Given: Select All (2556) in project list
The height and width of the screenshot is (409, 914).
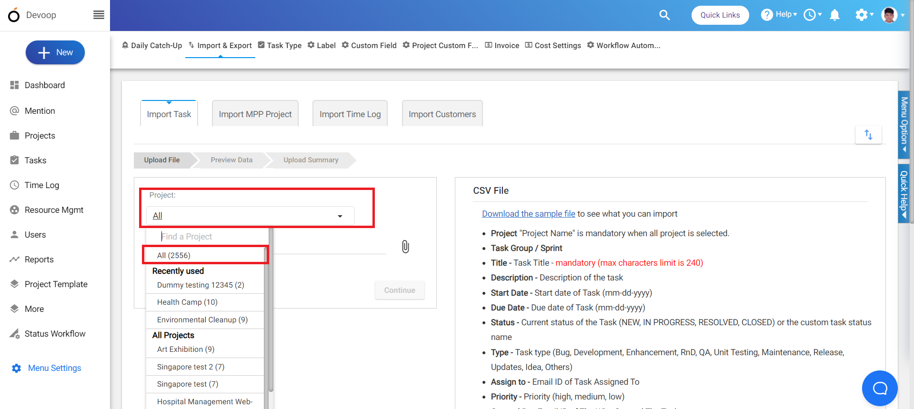Looking at the screenshot, I should 205,255.
